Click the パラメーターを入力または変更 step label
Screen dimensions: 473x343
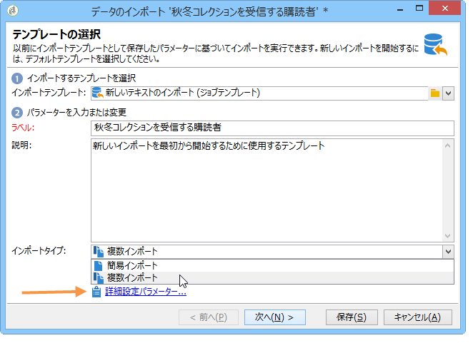click(x=76, y=113)
